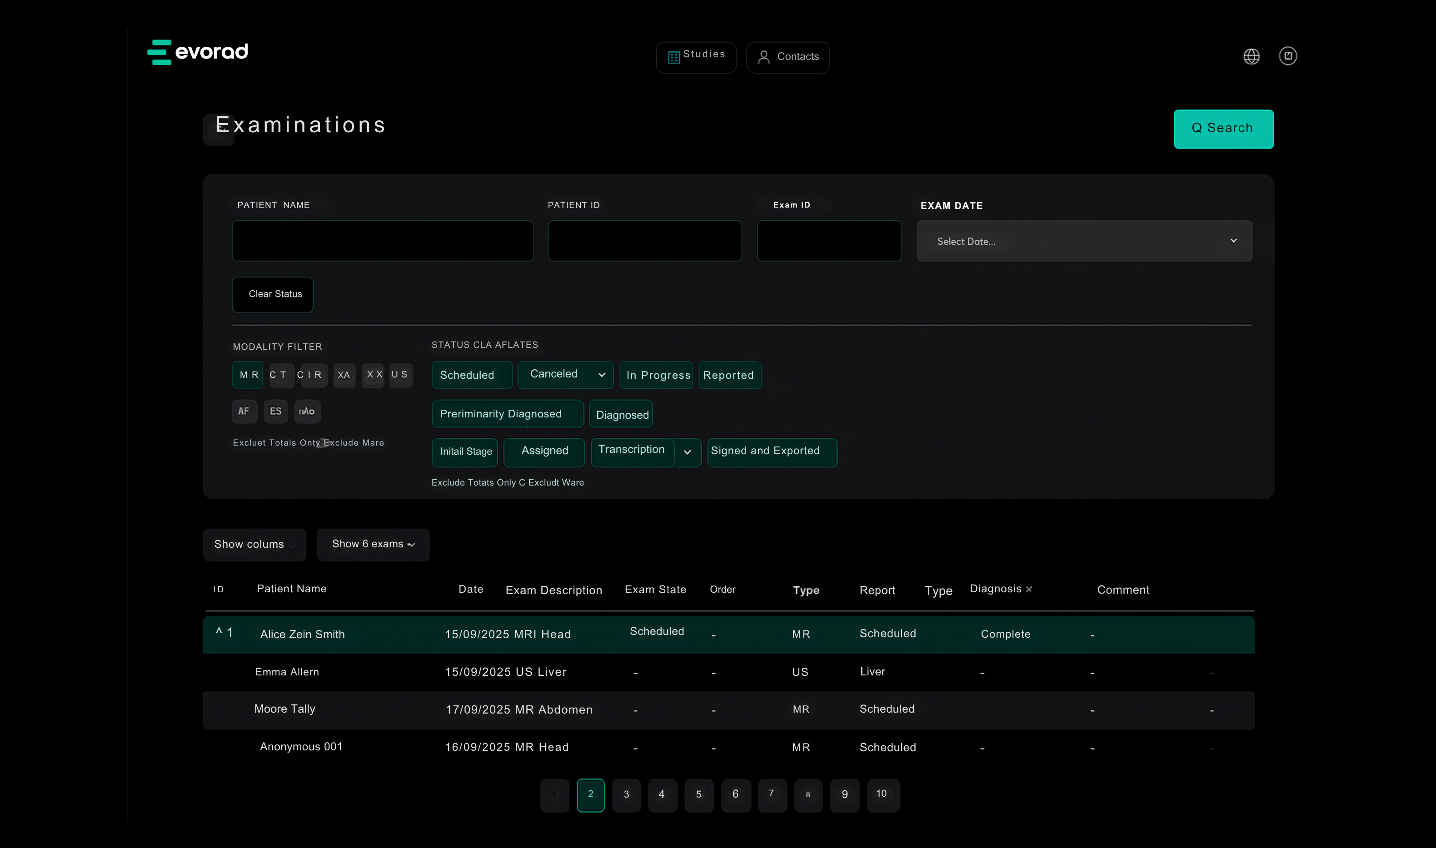This screenshot has height=848, width=1436.
Task: Click the share icon in top right corner
Action: pos(1288,56)
